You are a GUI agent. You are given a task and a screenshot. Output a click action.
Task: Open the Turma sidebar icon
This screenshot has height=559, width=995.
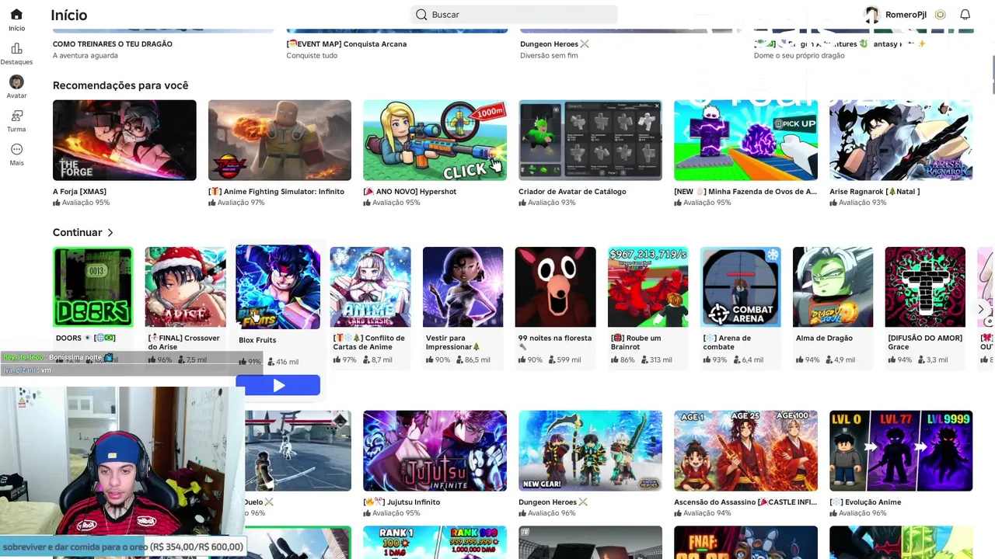(16, 116)
